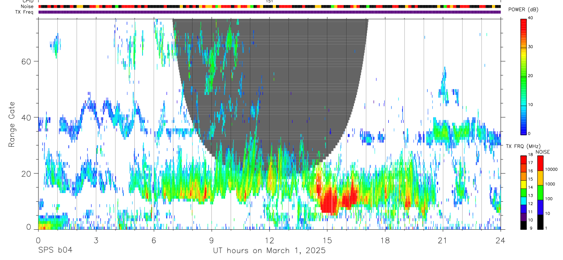Click the 18 hour tick on UT axis

point(385,240)
